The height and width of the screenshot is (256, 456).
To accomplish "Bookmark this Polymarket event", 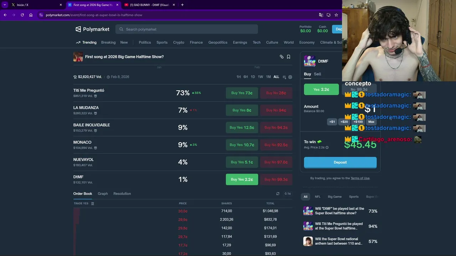I will pos(289,57).
